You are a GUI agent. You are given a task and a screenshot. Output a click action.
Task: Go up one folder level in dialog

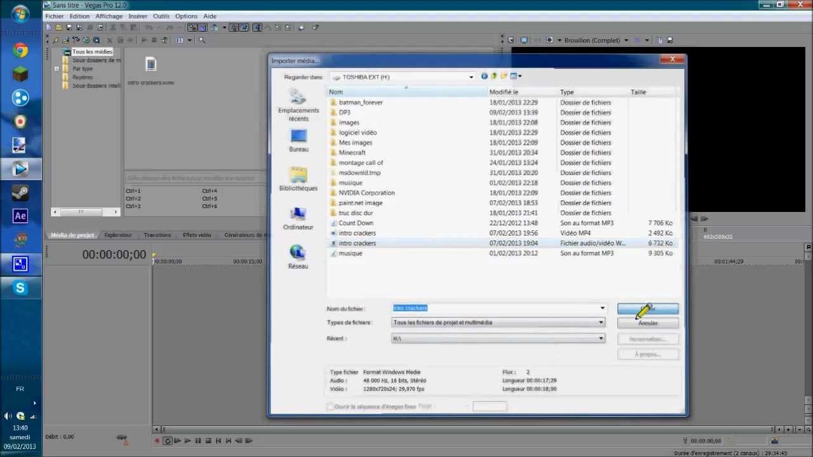coord(494,76)
